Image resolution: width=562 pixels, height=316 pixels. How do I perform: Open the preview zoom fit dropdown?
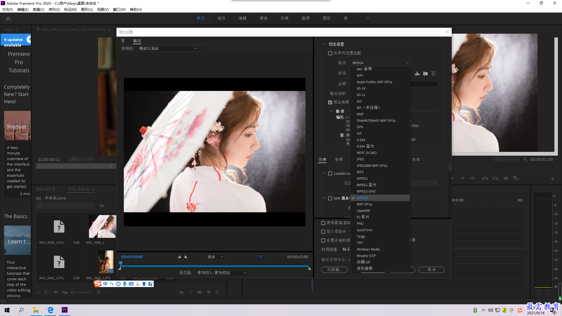coord(215,257)
